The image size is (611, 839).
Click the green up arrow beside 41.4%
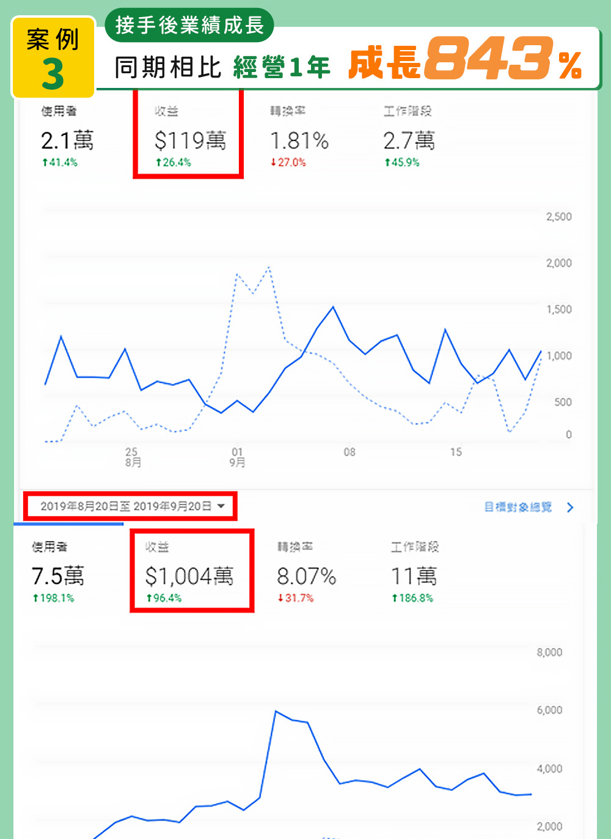(x=45, y=162)
